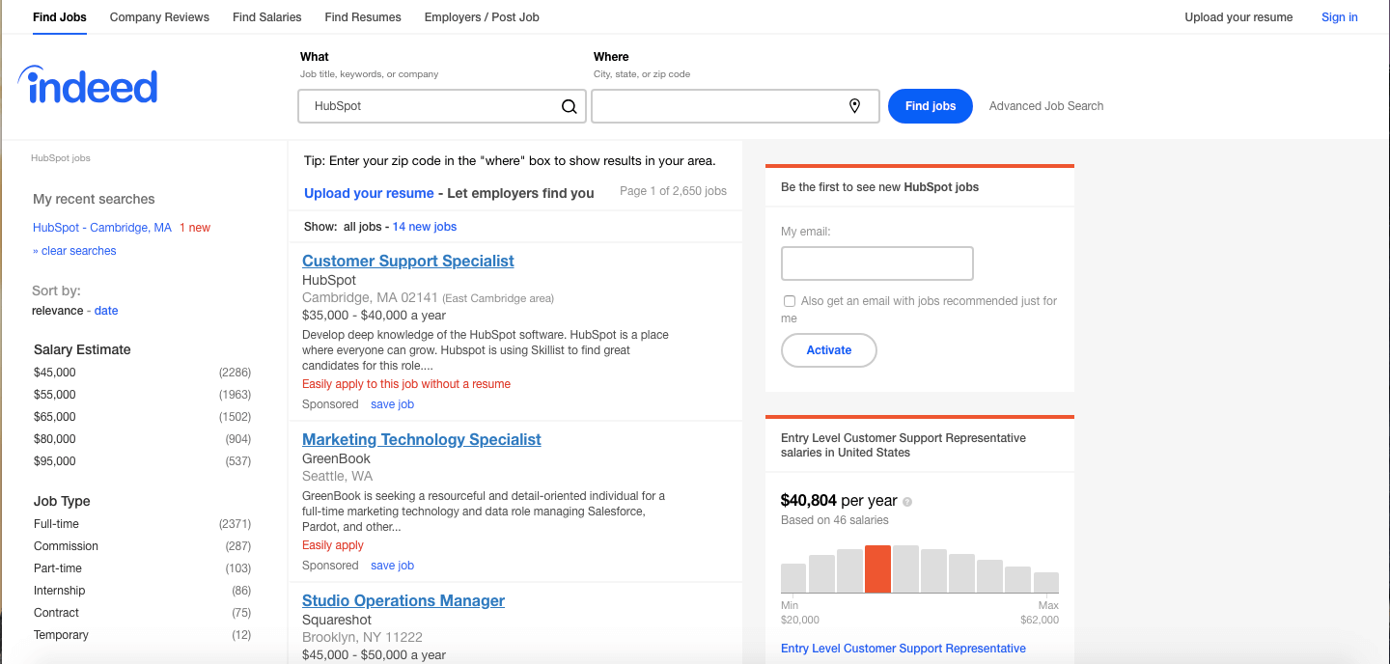The width and height of the screenshot is (1390, 664).
Task: Filter jobs by Internship type
Action: click(59, 591)
